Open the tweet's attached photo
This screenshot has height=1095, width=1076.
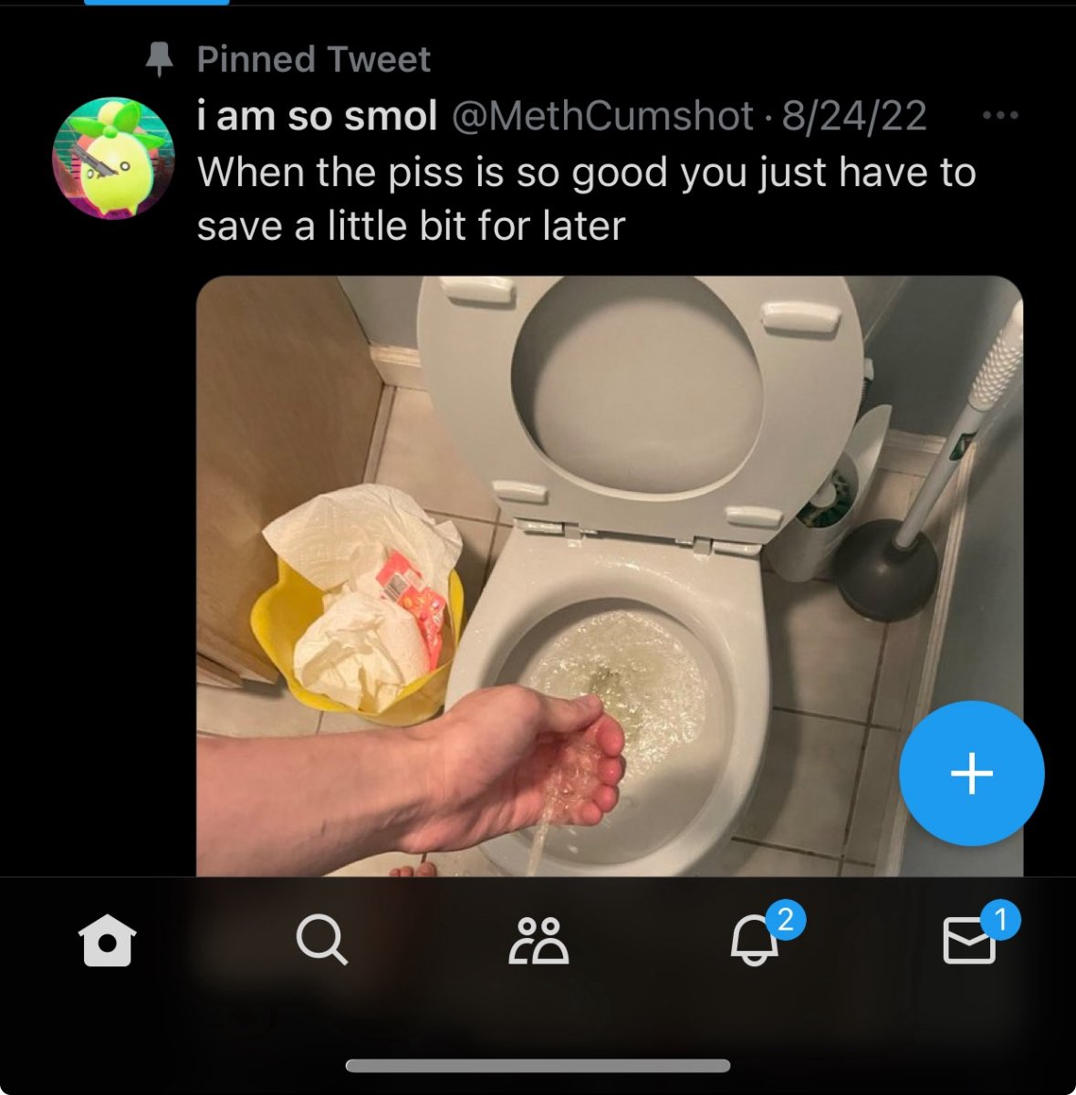click(x=610, y=576)
